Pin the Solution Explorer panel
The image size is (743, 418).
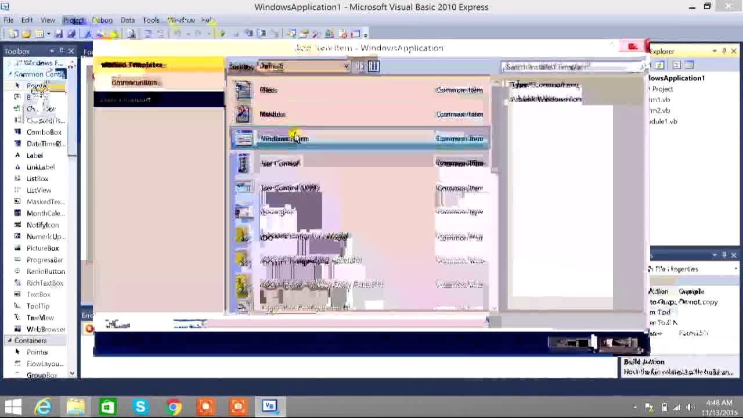tap(724, 51)
